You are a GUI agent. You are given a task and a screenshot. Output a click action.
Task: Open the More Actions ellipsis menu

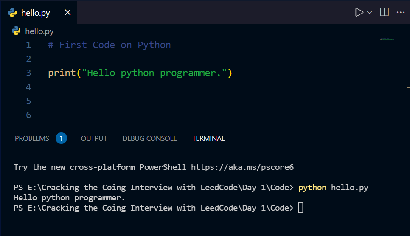point(401,12)
